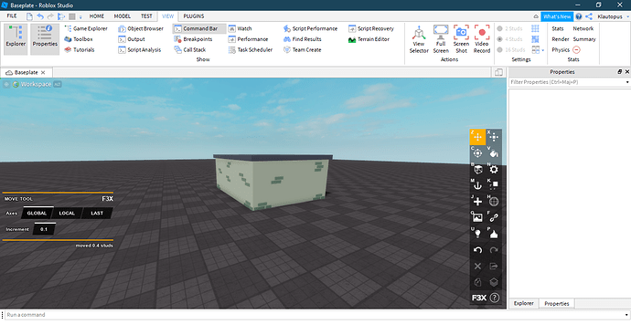This screenshot has height=335, width=631.
Task: Switch to the Explorer bottom tab
Action: pos(524,303)
